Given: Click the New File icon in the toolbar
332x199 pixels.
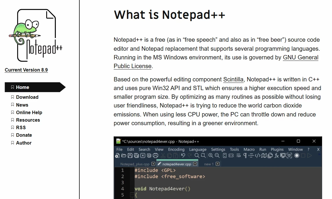Looking at the screenshot, I should coord(117,156).
